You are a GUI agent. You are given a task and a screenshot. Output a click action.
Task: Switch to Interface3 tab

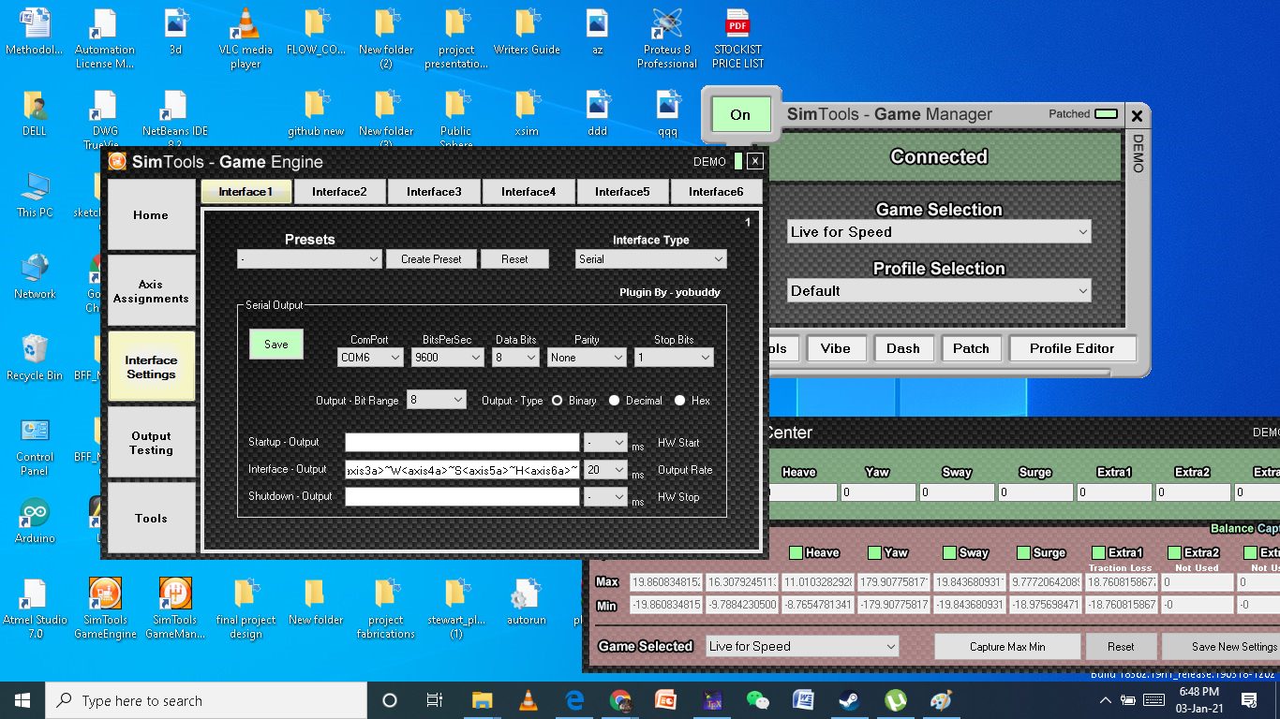click(x=434, y=192)
